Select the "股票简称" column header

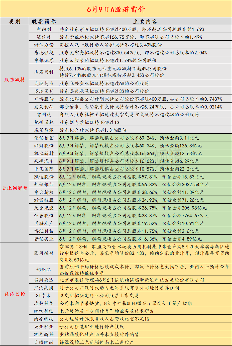point(44,22)
